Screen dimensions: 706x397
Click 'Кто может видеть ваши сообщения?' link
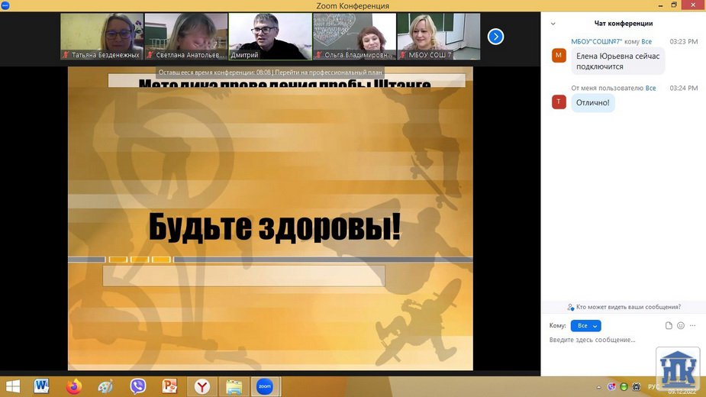624,307
